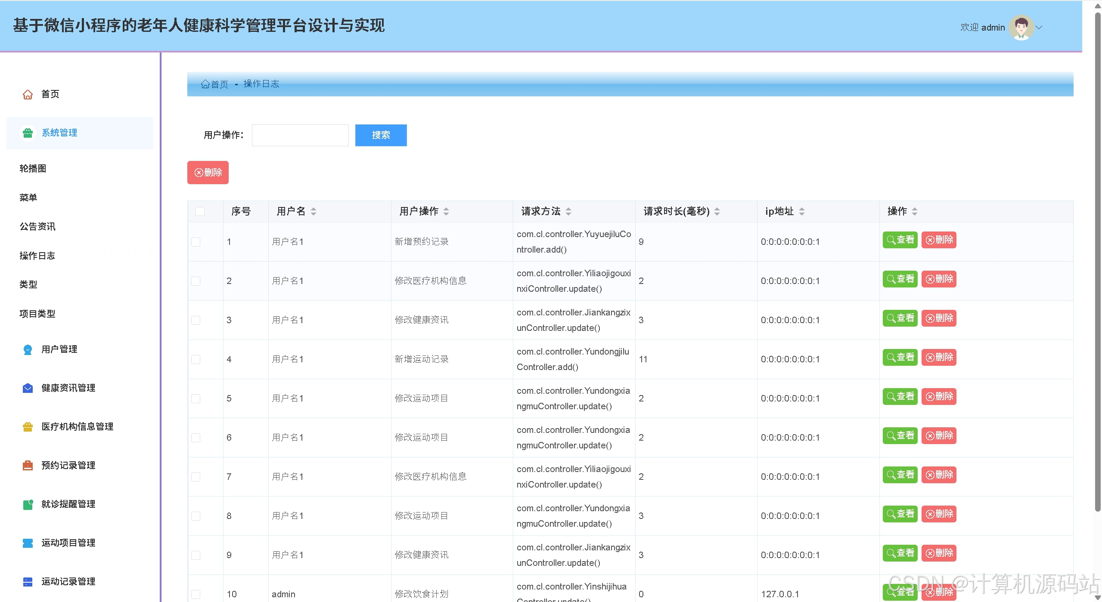1102x602 pixels.
Task: Click the breadcrumb home icon
Action: pos(205,84)
